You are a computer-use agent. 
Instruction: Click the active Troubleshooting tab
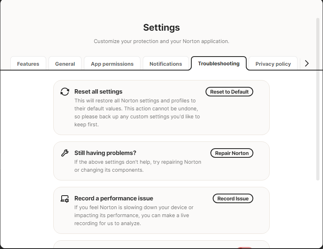point(219,63)
